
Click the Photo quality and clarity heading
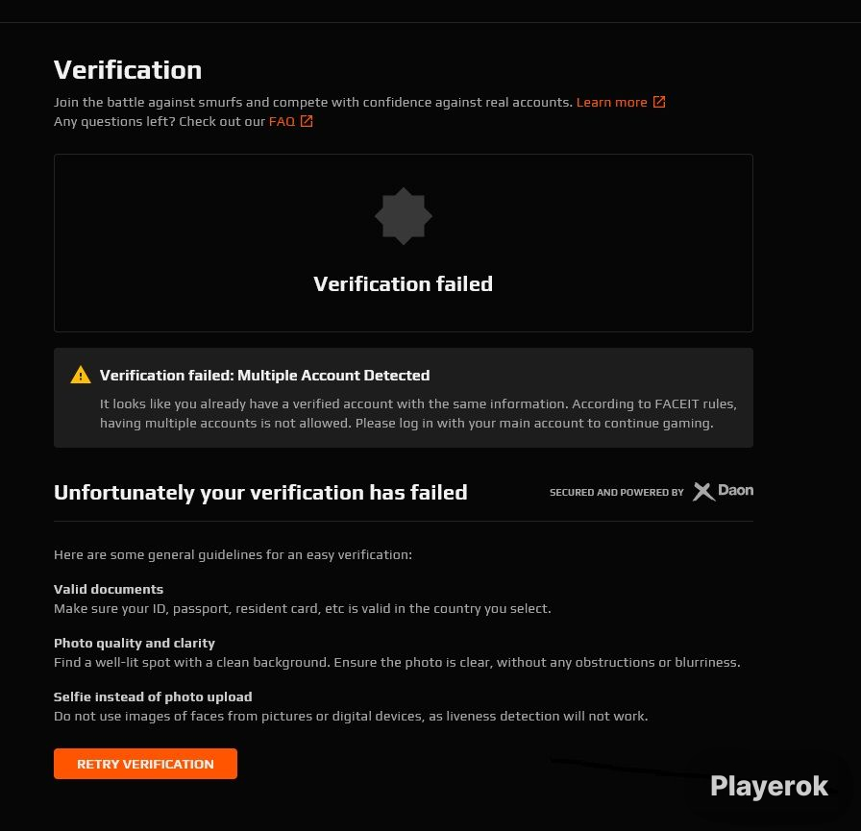point(135,643)
